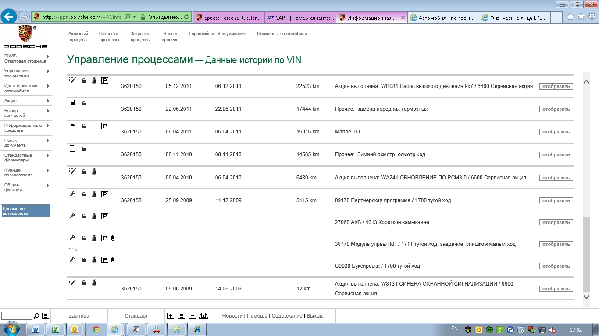Viewport: 599px width, 336px height.
Task: Open browser favorites star icon
Action: point(581,17)
